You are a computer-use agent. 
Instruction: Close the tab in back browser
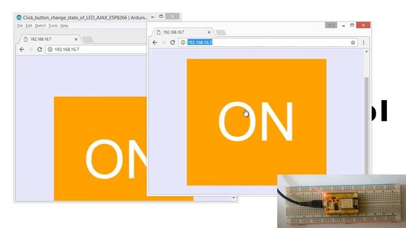[76, 39]
